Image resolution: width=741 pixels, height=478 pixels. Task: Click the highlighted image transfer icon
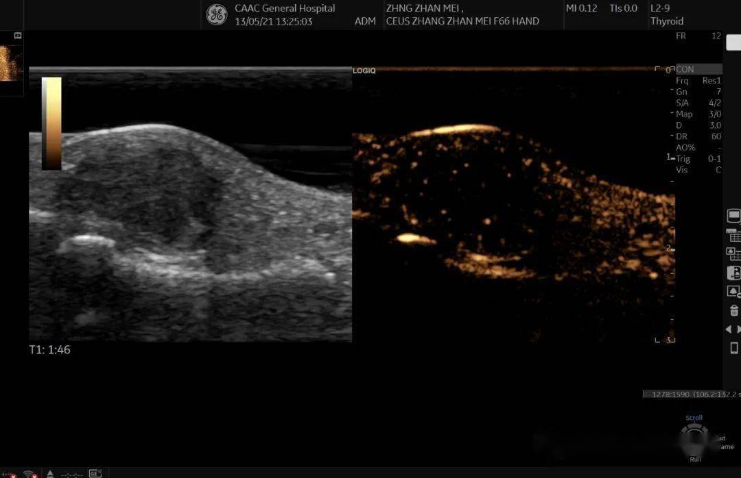pyautogui.click(x=734, y=273)
